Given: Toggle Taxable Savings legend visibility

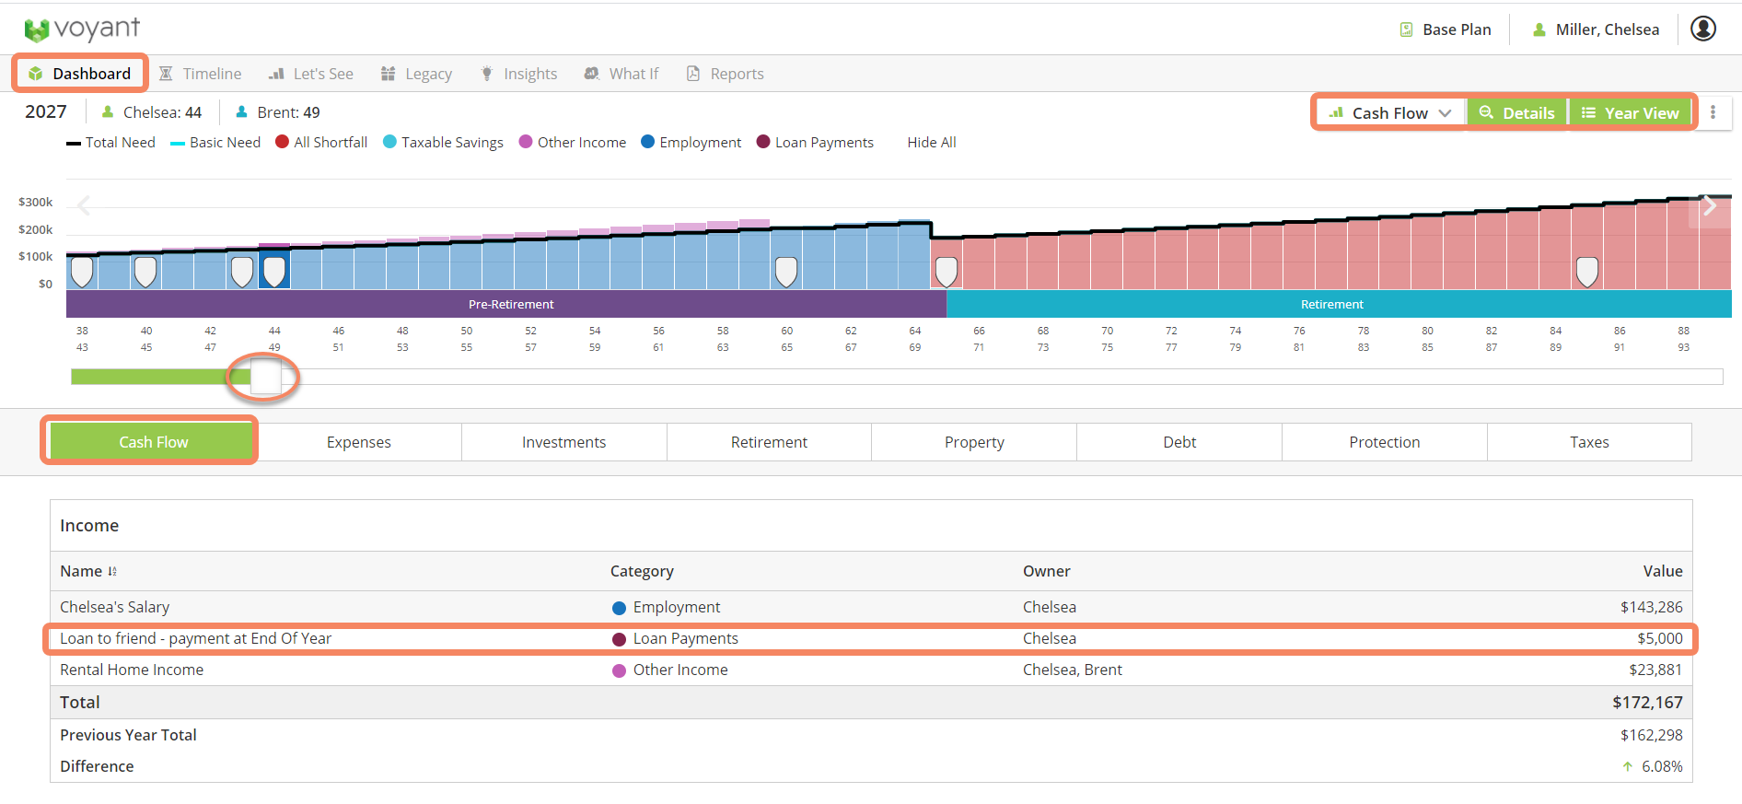Looking at the screenshot, I should pos(443,143).
